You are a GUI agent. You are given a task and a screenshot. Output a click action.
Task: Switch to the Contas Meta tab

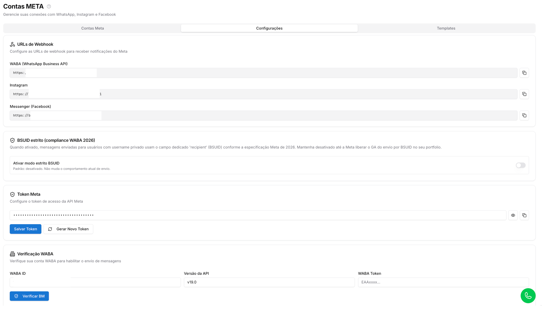click(x=93, y=28)
